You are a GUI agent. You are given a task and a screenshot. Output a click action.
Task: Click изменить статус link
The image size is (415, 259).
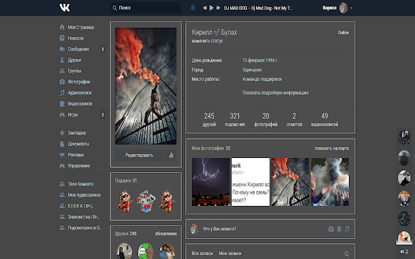pyautogui.click(x=207, y=41)
